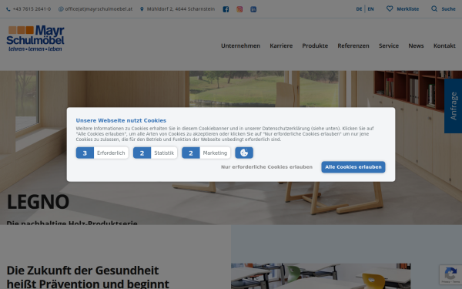Switch language to DE
Screen dimensions: 462x289
point(359,9)
